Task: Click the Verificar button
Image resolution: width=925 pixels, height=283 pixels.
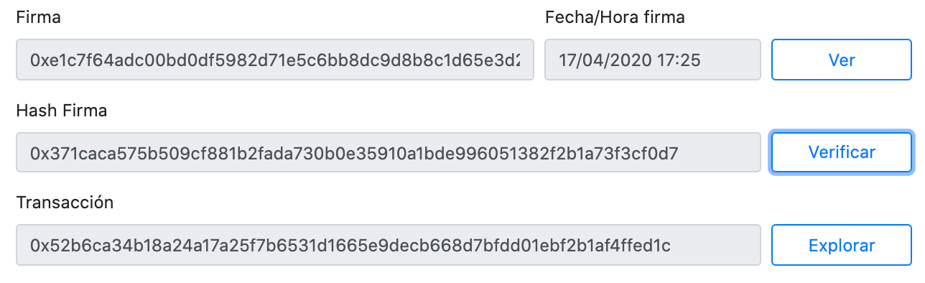Action: pyautogui.click(x=841, y=152)
